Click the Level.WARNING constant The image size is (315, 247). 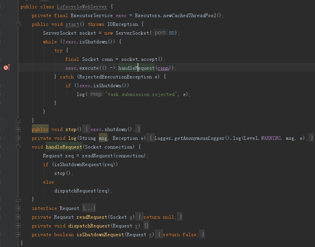pos(262,138)
